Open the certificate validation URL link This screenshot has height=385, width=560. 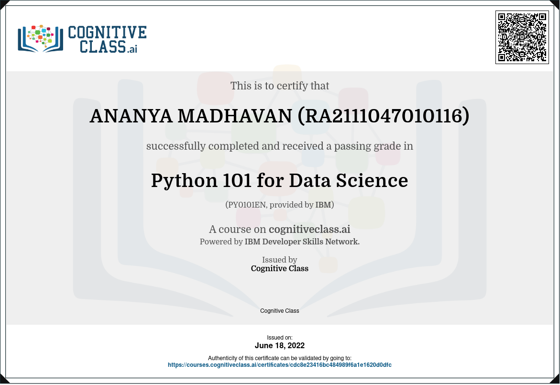[x=279, y=365]
